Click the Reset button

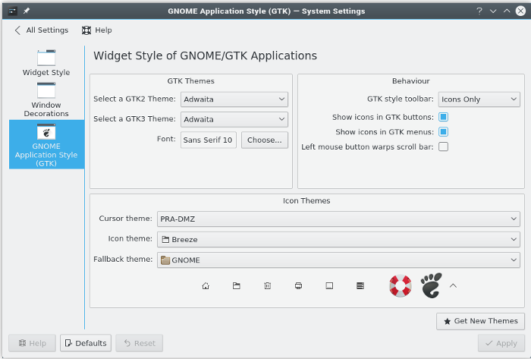pyautogui.click(x=139, y=343)
